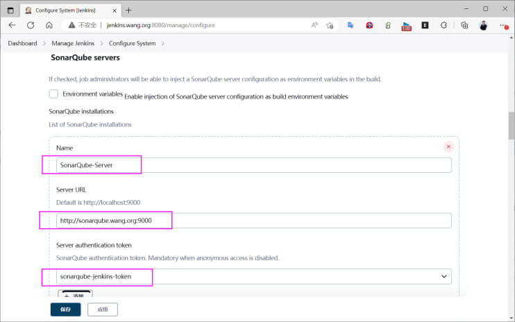Screen dimensions: 515x322
Task: Click the 'Default is http://localhost:9000' hint text
Action: [x=98, y=202]
